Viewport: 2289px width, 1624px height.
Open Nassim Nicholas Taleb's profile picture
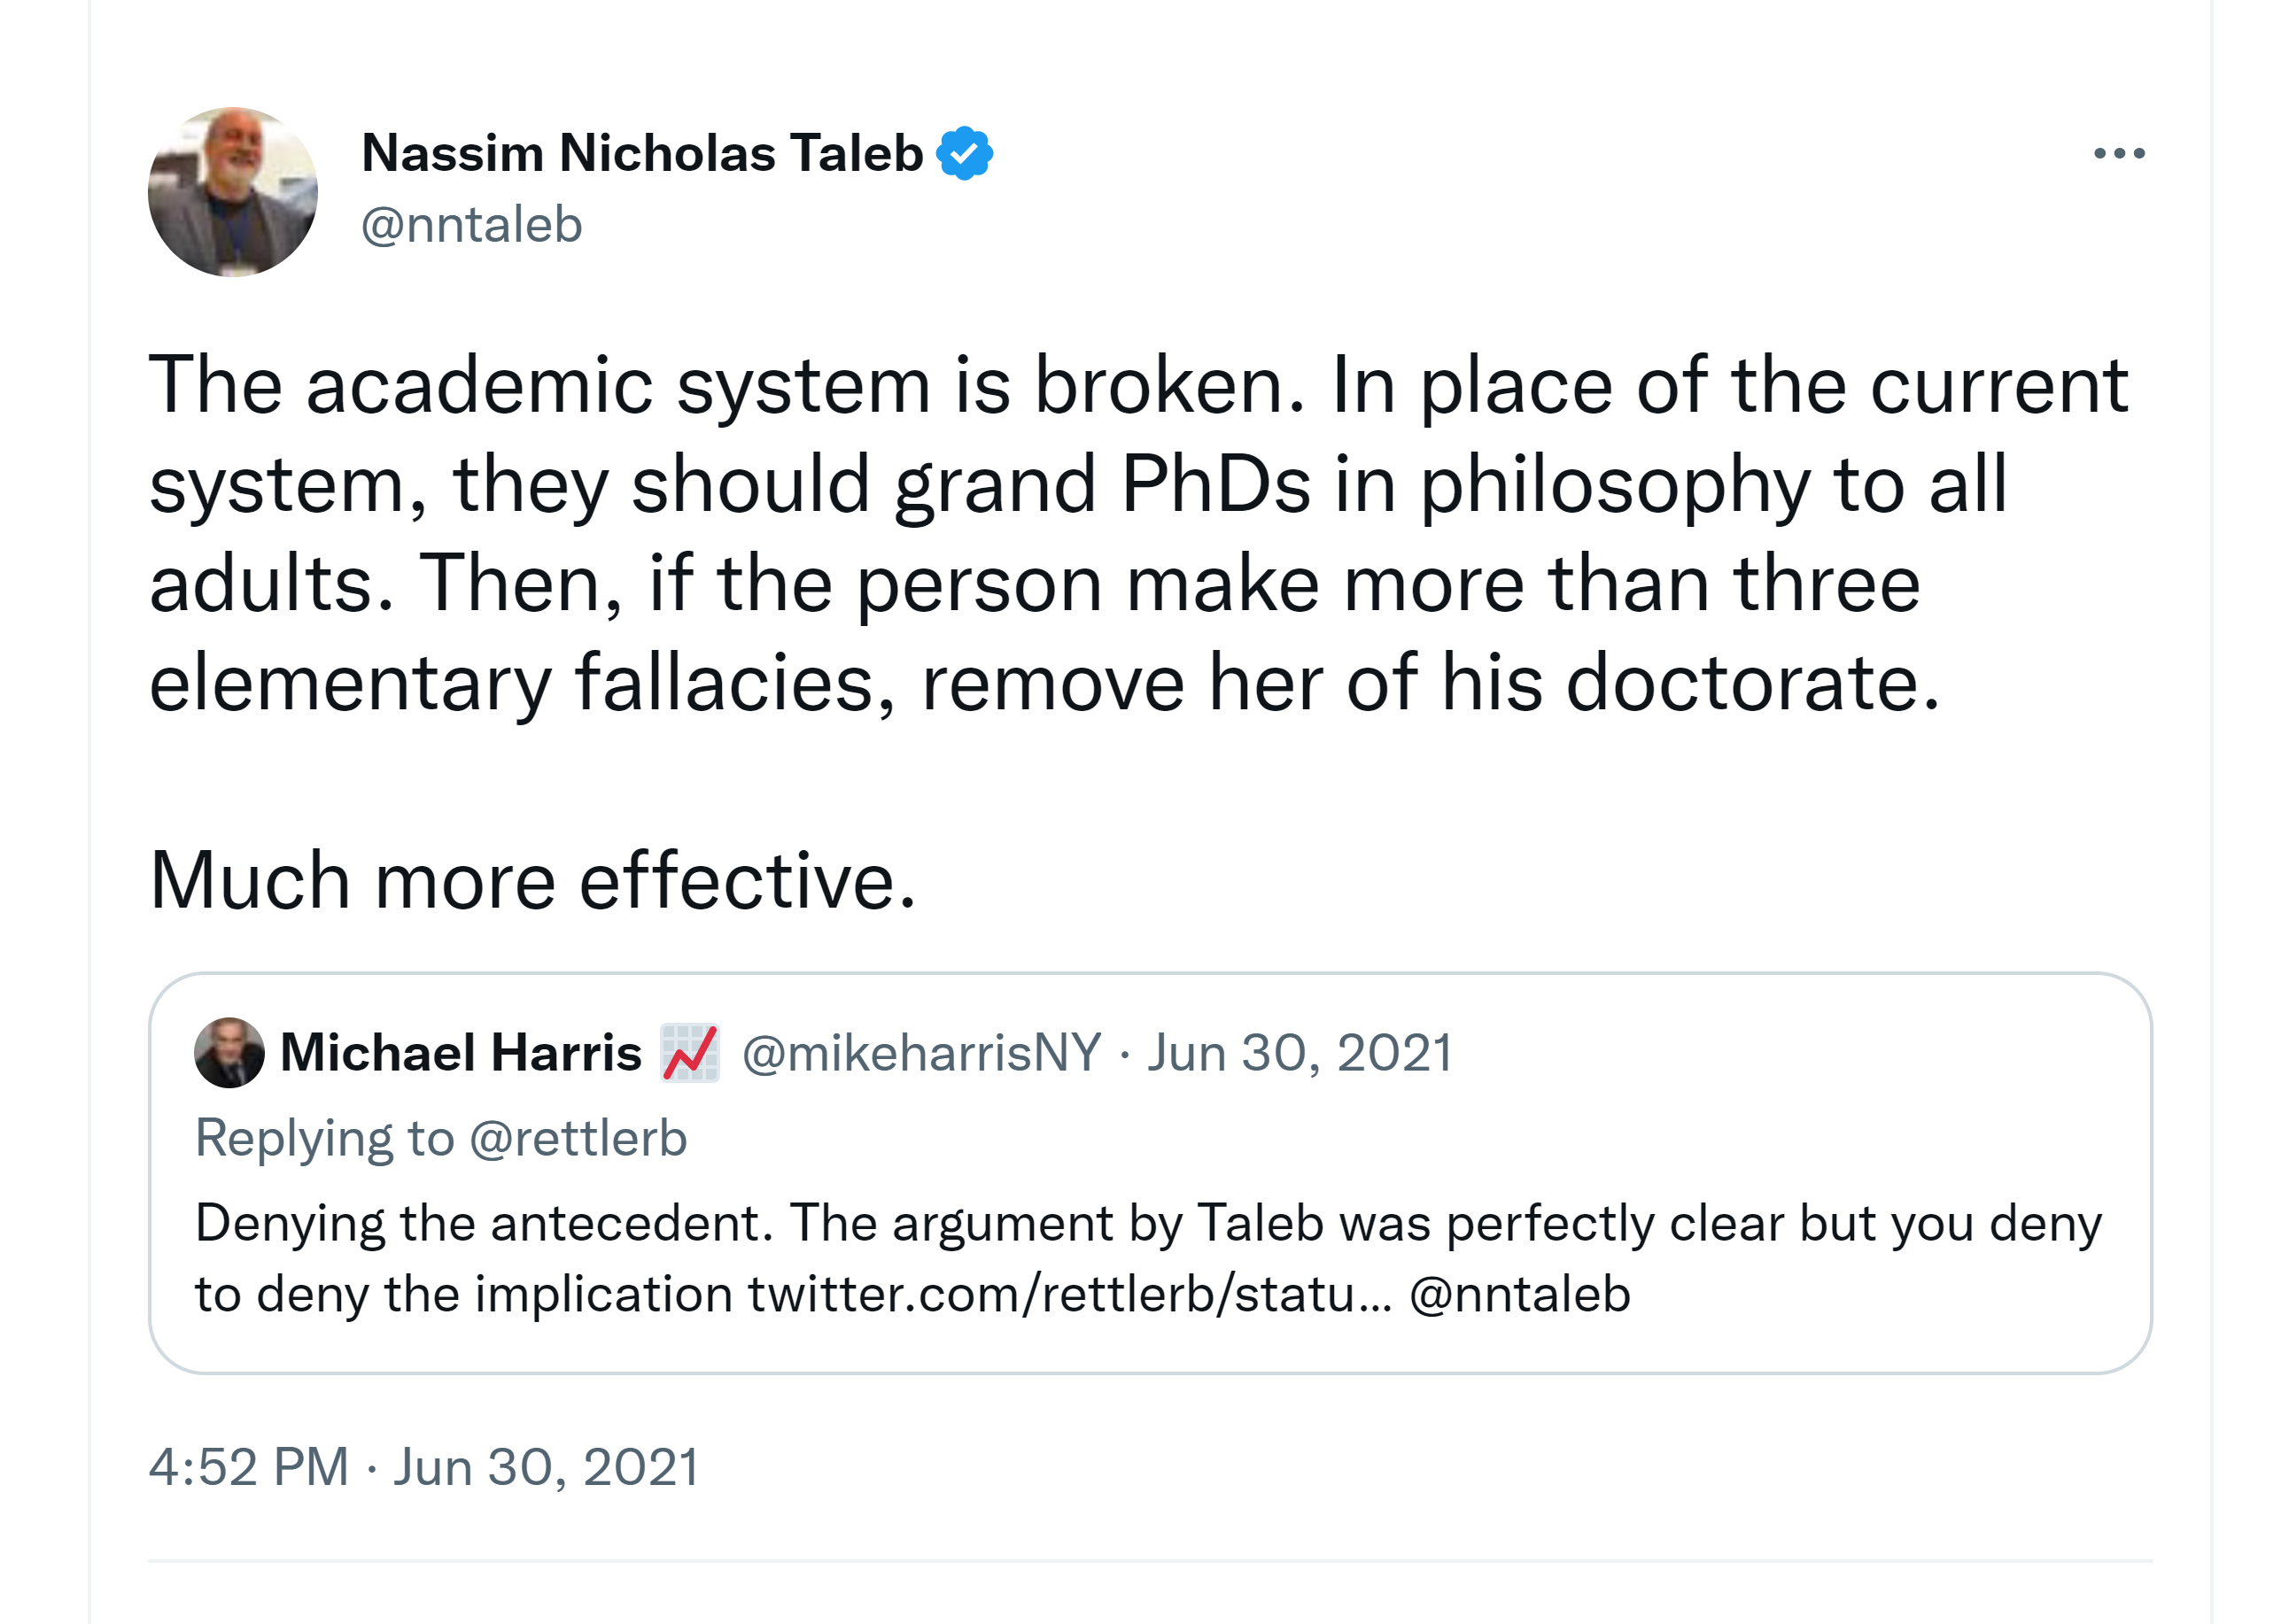233,192
